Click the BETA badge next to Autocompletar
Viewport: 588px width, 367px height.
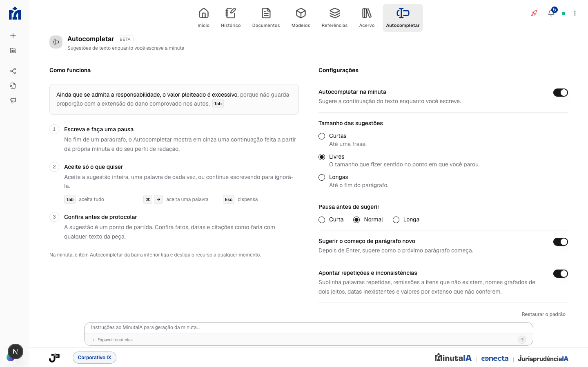125,39
